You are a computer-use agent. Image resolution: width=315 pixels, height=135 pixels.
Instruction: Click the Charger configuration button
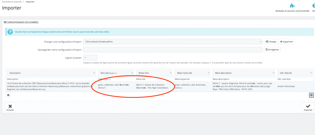coord(271,42)
